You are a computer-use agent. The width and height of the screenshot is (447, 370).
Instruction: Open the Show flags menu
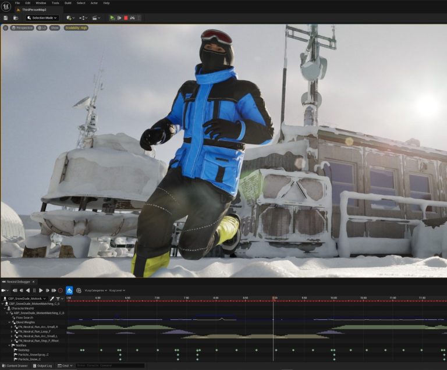point(55,28)
